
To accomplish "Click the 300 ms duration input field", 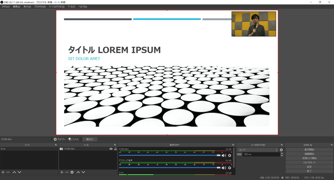I will point(261,155).
